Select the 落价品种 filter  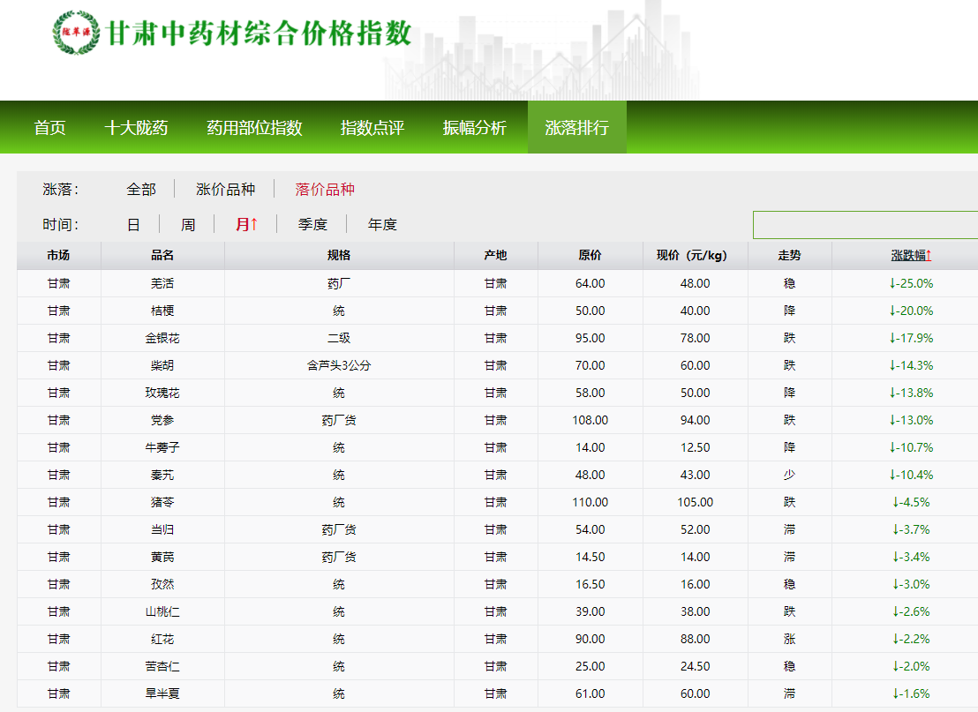[x=325, y=190]
